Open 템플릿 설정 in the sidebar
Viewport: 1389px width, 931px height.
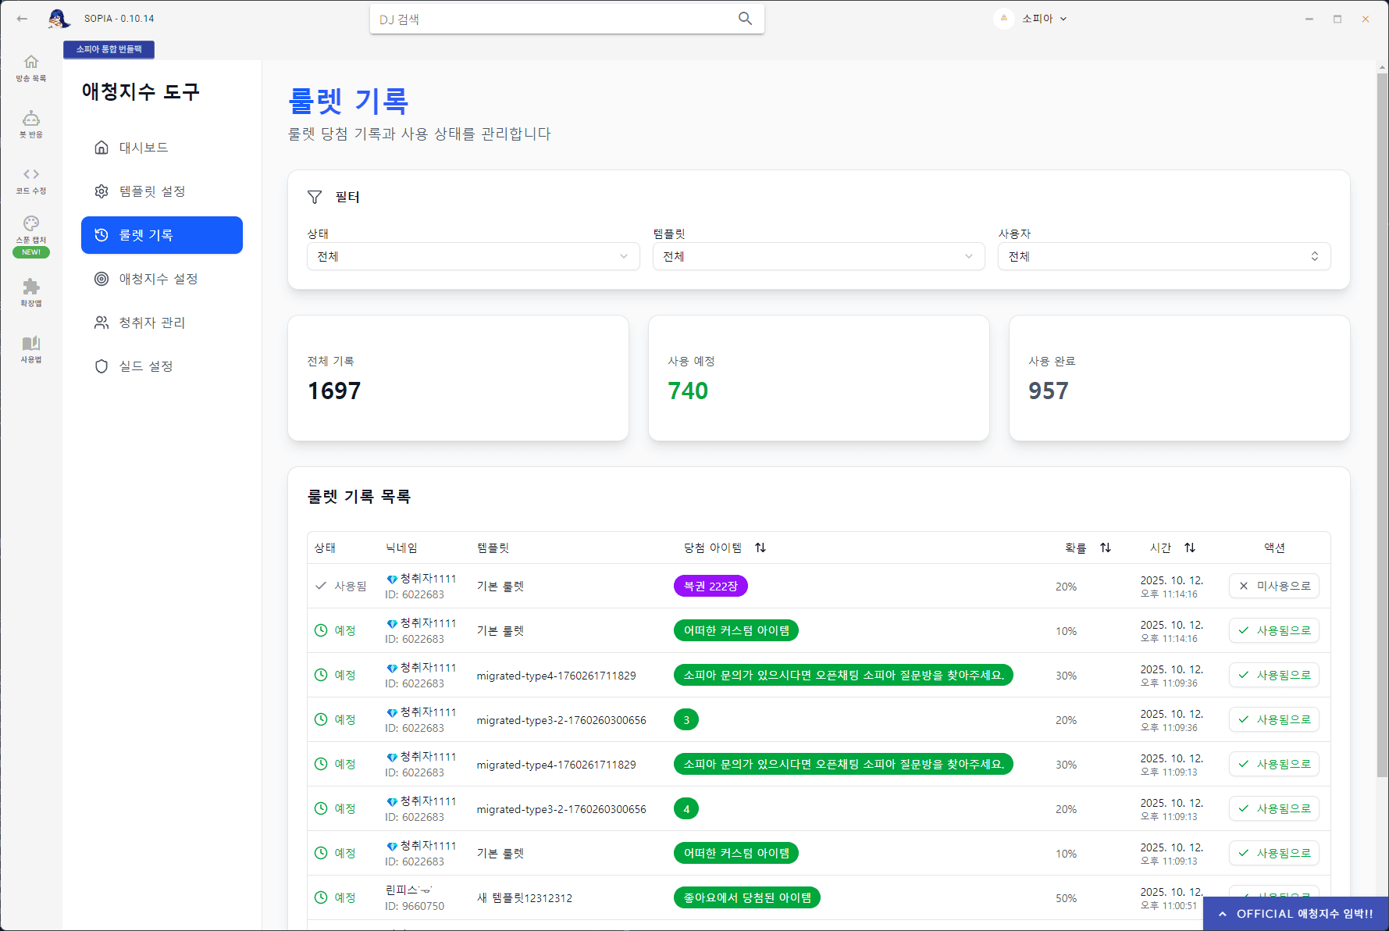click(152, 191)
